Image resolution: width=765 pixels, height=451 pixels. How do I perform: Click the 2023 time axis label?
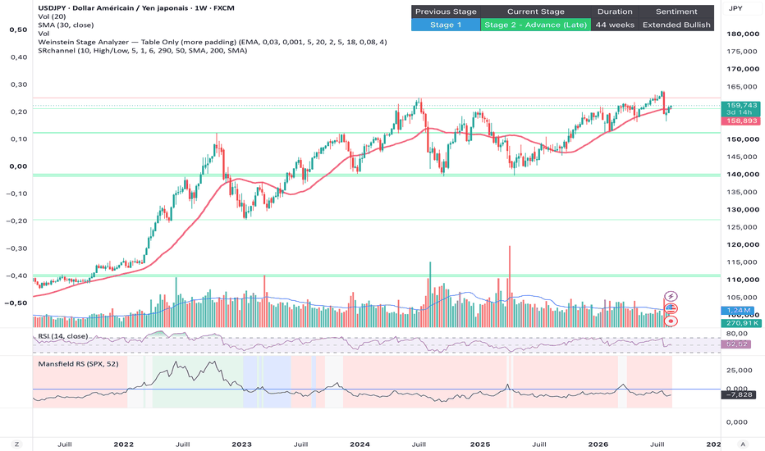pos(241,444)
